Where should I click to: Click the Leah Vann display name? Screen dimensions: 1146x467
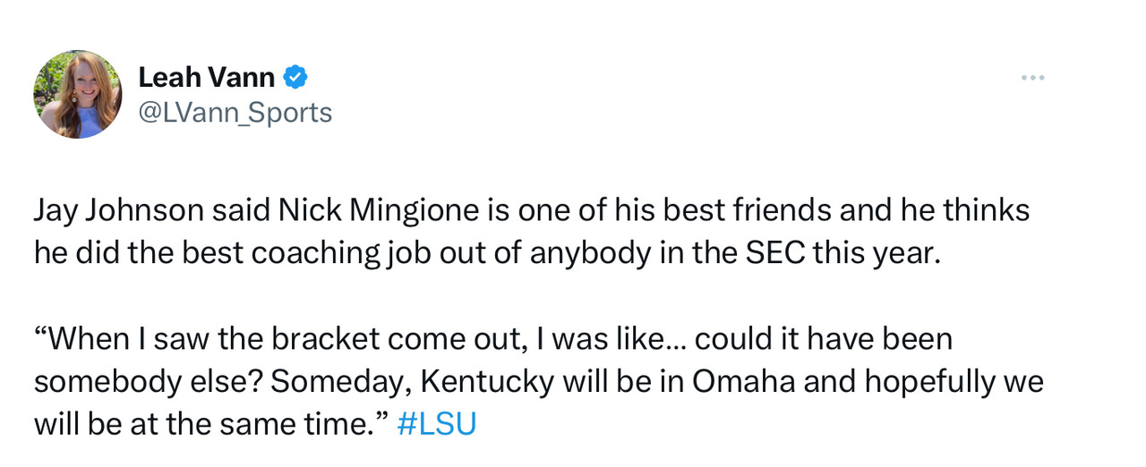tap(206, 78)
